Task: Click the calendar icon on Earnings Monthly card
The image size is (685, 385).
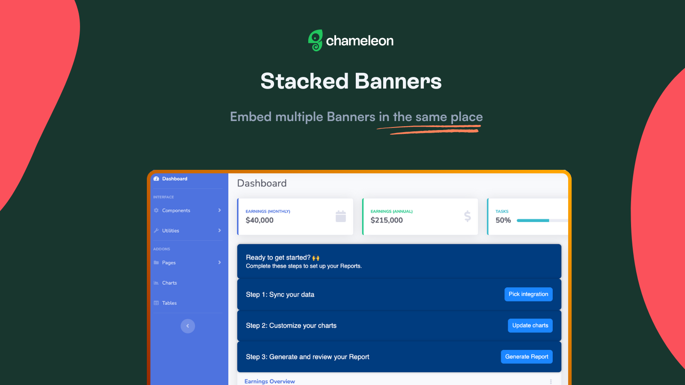Action: tap(341, 216)
